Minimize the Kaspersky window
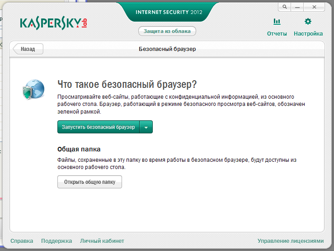Image resolution: width=334 pixels, height=251 pixels. pyautogui.click(x=297, y=7)
